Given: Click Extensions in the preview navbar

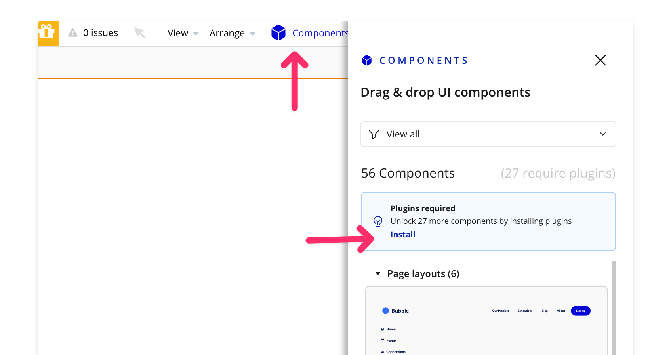Looking at the screenshot, I should 525,311.
